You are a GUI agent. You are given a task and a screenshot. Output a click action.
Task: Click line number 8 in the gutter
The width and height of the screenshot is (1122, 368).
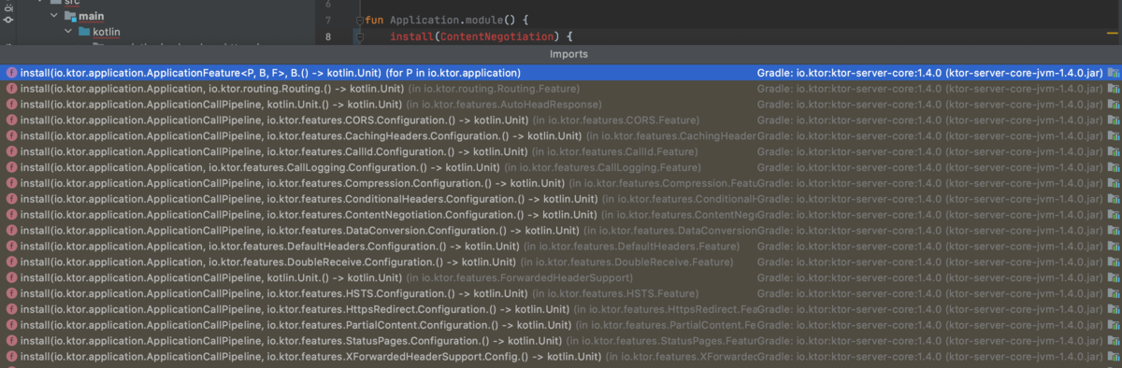point(328,37)
